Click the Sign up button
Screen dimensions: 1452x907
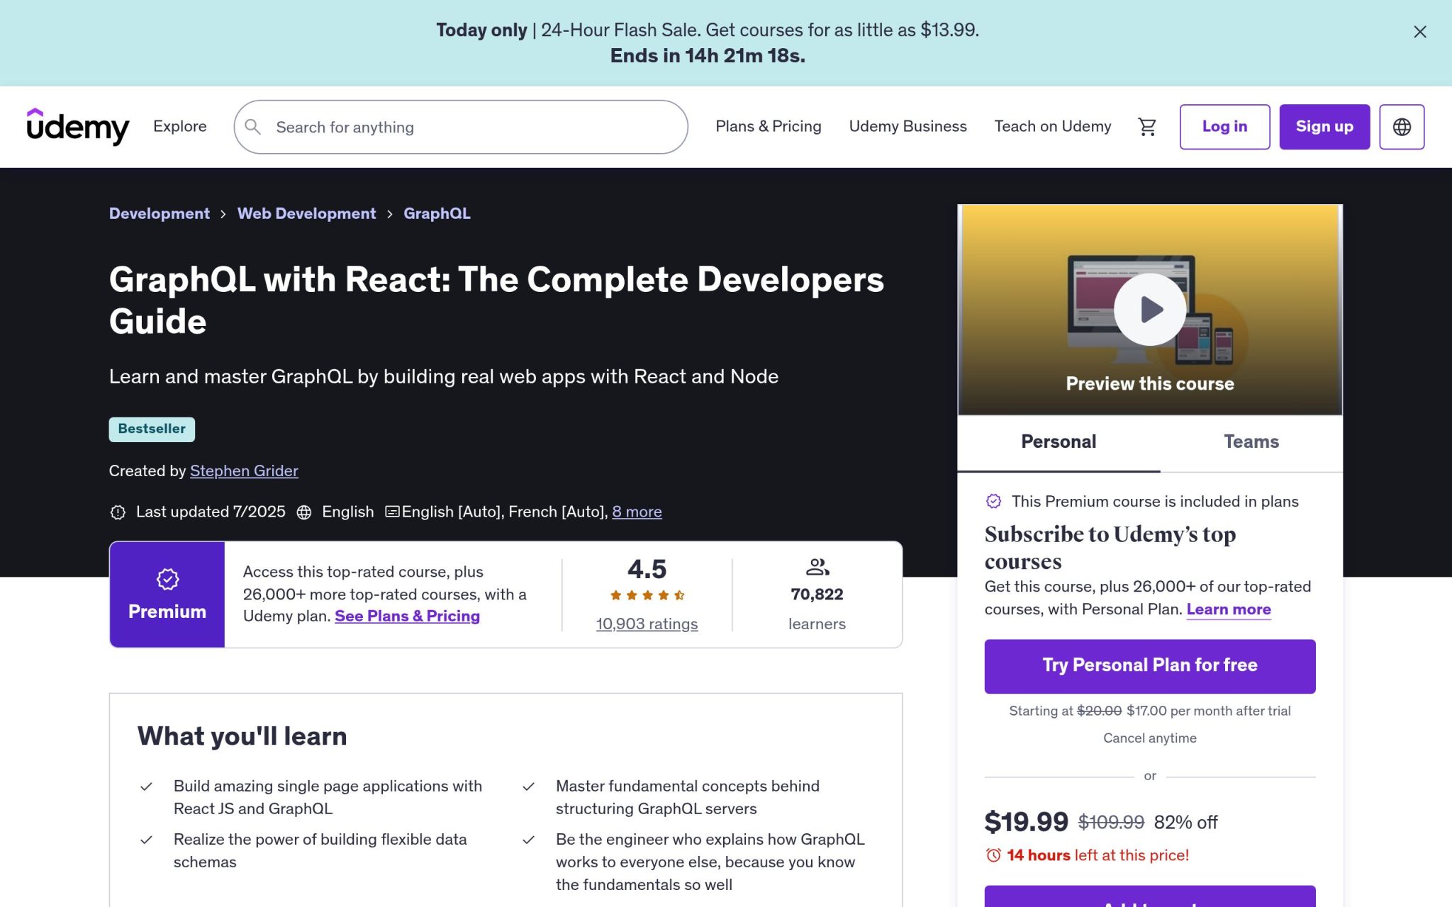click(1324, 127)
